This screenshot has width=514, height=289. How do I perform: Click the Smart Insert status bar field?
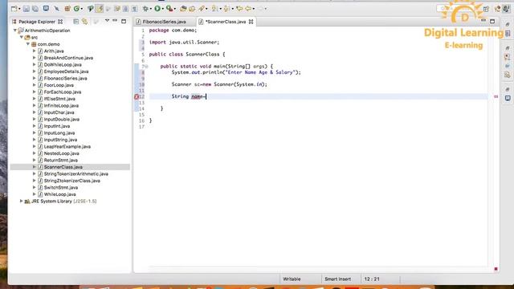(x=337, y=279)
